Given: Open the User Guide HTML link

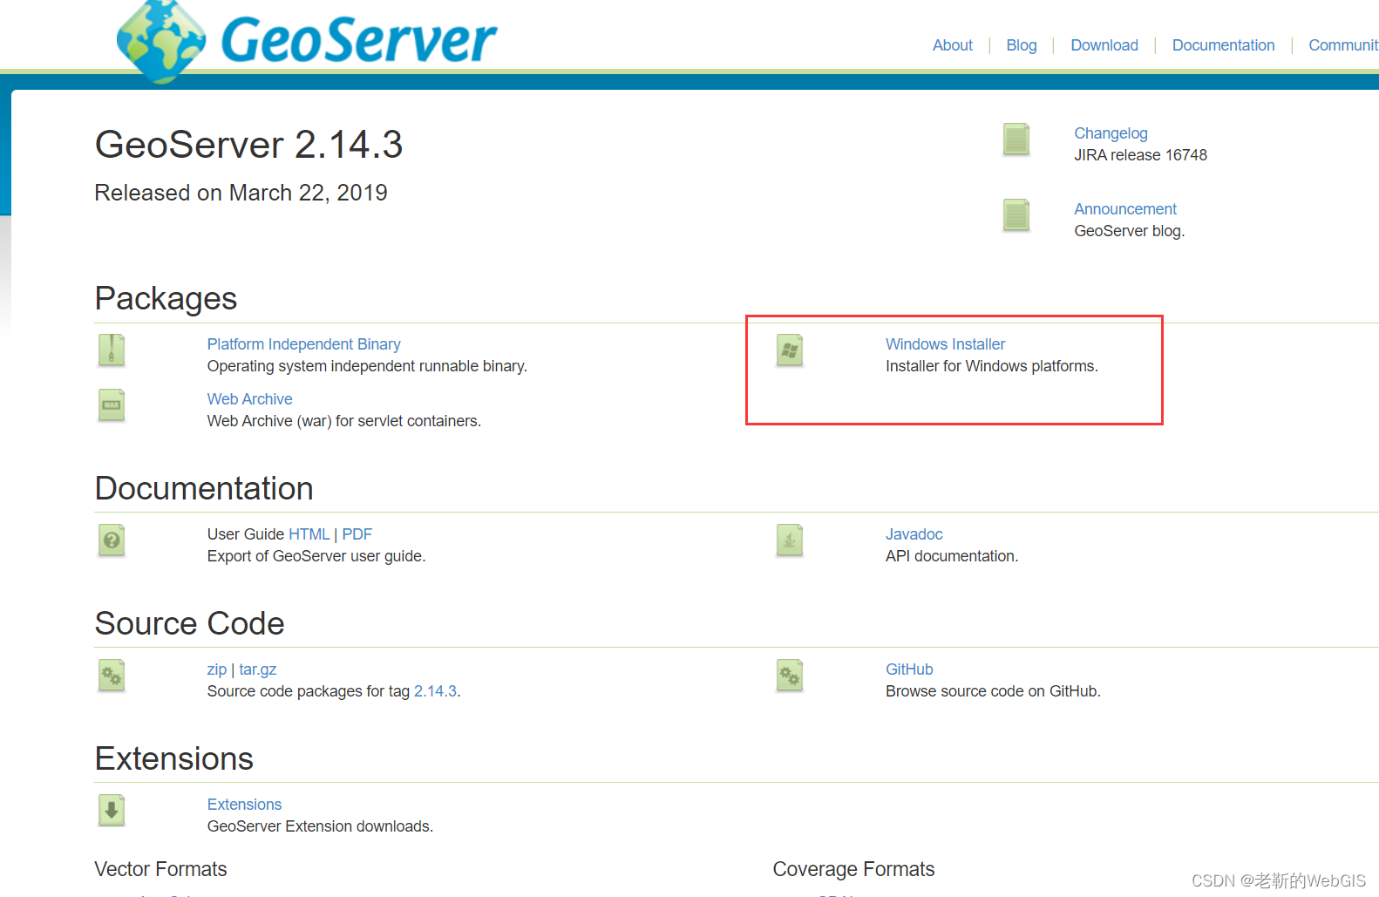Looking at the screenshot, I should point(309,534).
